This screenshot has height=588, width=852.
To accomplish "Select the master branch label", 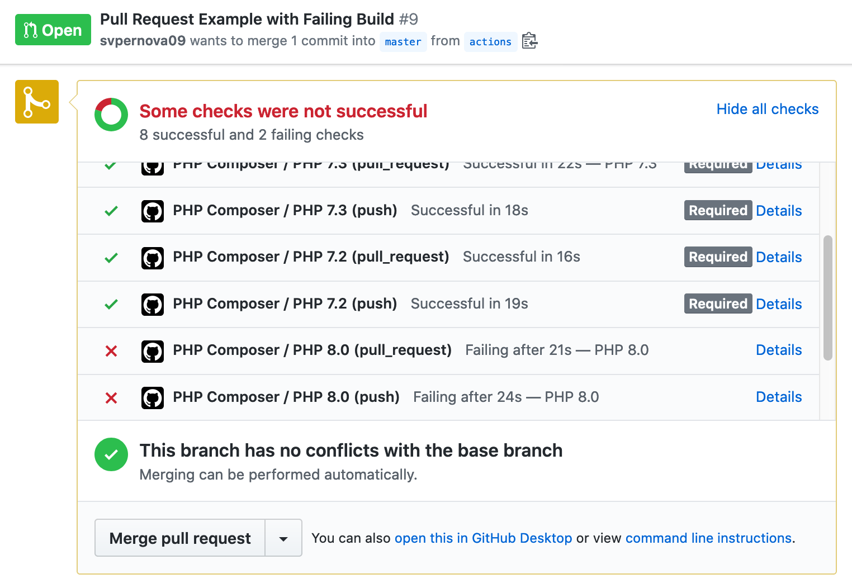I will pyautogui.click(x=403, y=42).
